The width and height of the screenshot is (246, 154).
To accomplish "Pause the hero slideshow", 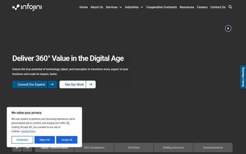I will (228, 28).
